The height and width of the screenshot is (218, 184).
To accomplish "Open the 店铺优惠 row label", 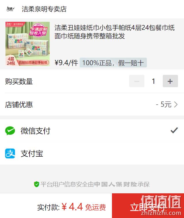I will click(19, 104).
